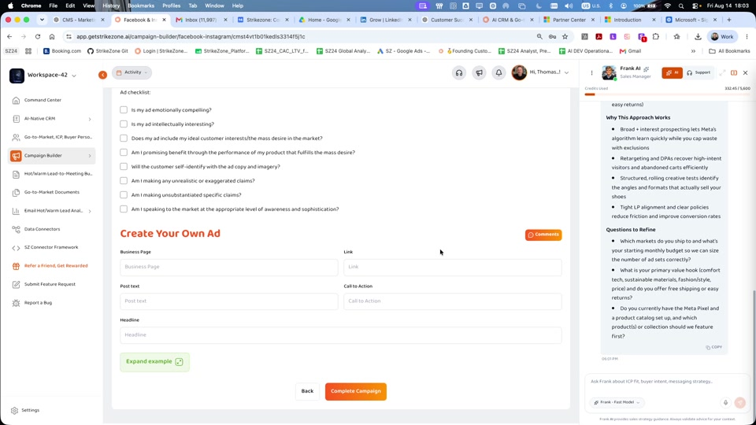The width and height of the screenshot is (756, 425).
Task: Copy Frank AI's response
Action: 714,347
